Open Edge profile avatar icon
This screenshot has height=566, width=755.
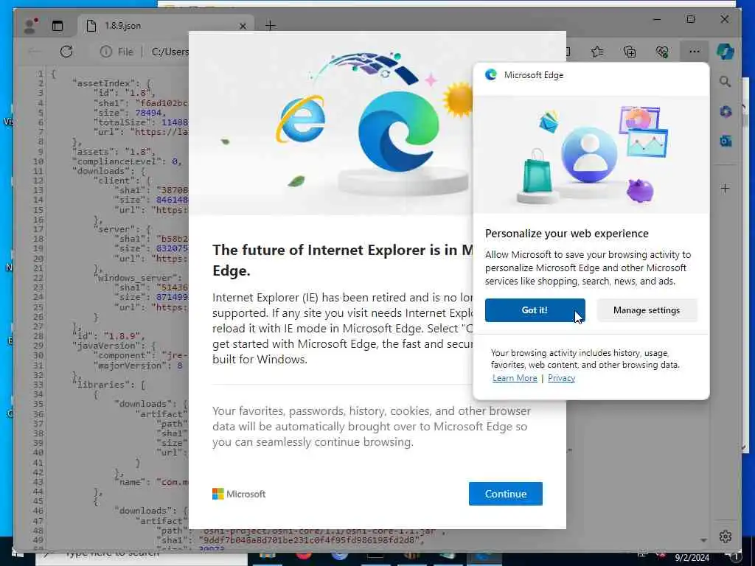30,26
